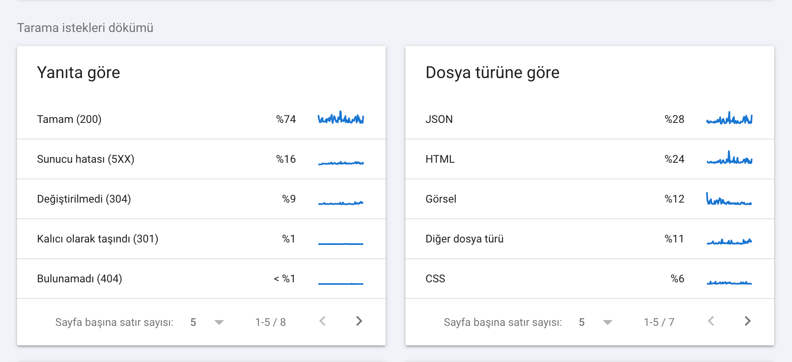This screenshot has height=362, width=792.
Task: Go to previous page in Yanıta göre card
Action: tap(323, 321)
